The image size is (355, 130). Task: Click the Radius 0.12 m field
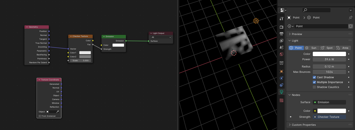pyautogui.click(x=329, y=67)
